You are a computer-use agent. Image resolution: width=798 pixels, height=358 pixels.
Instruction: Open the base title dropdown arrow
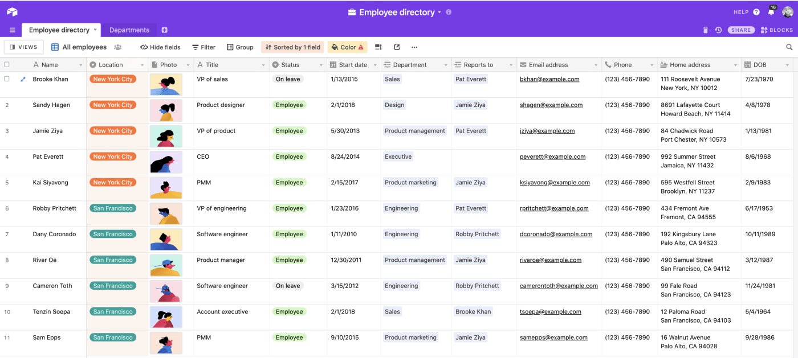[439, 12]
